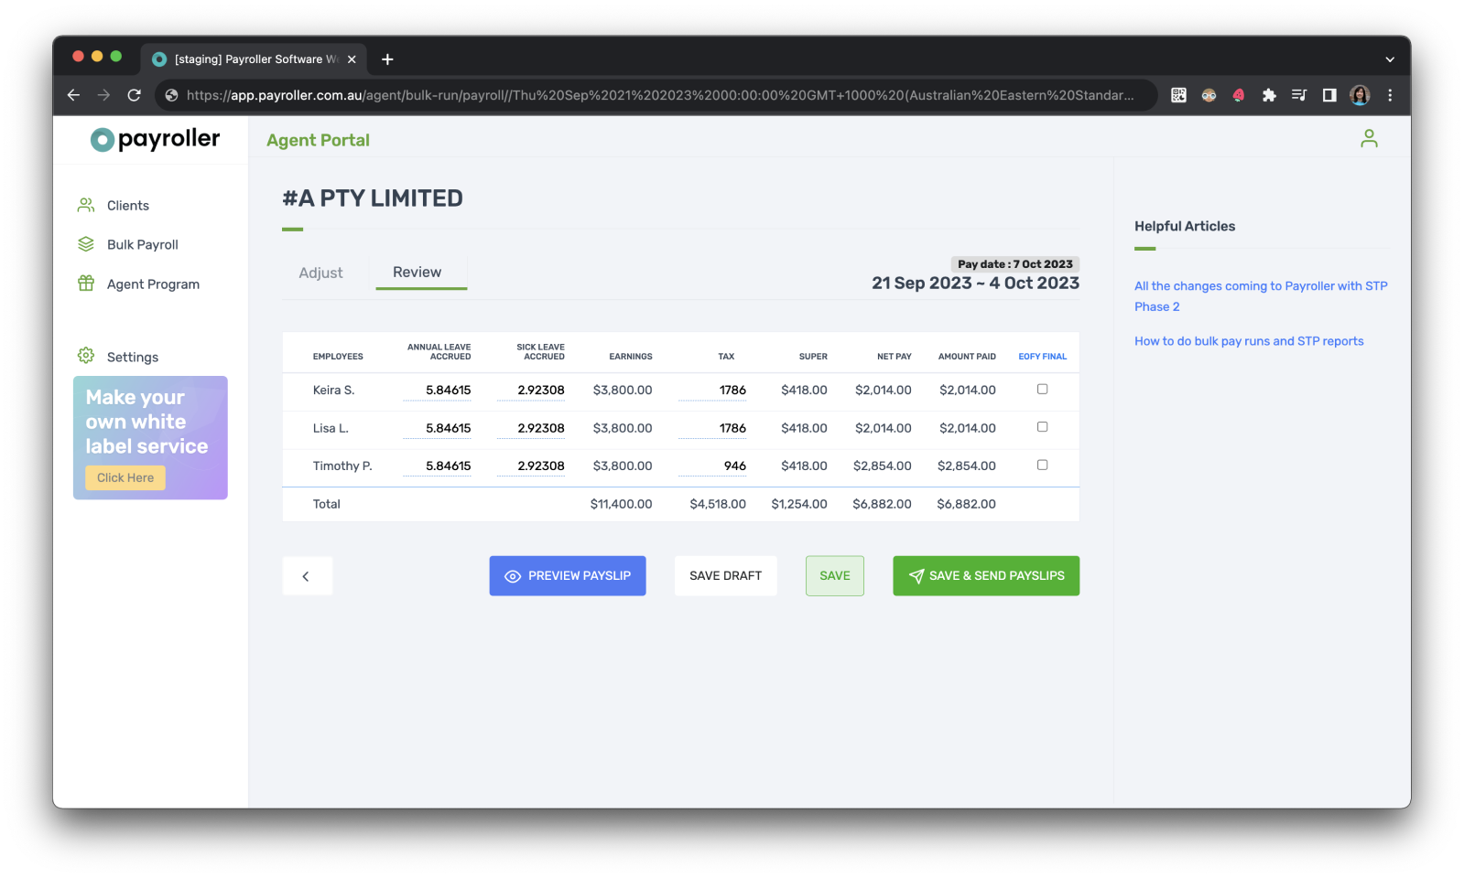Click the Chrome profile avatar
Viewport: 1464px width, 878px height.
point(1360,95)
